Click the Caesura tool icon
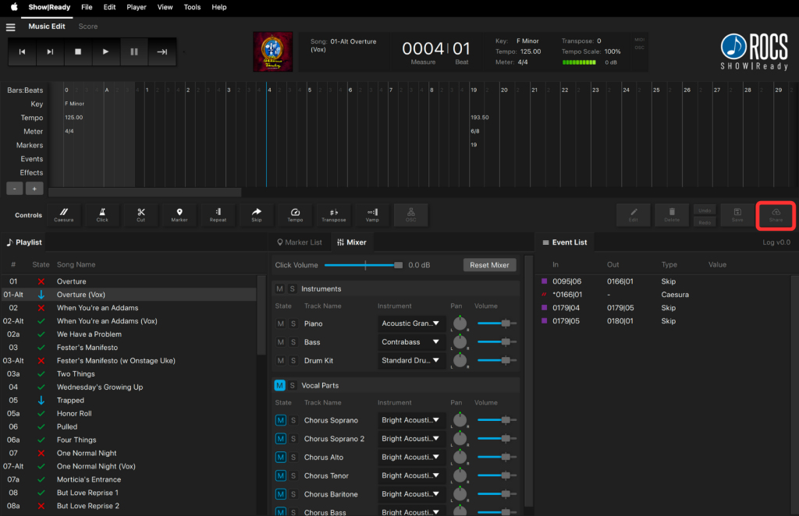This screenshot has height=516, width=799. (64, 214)
